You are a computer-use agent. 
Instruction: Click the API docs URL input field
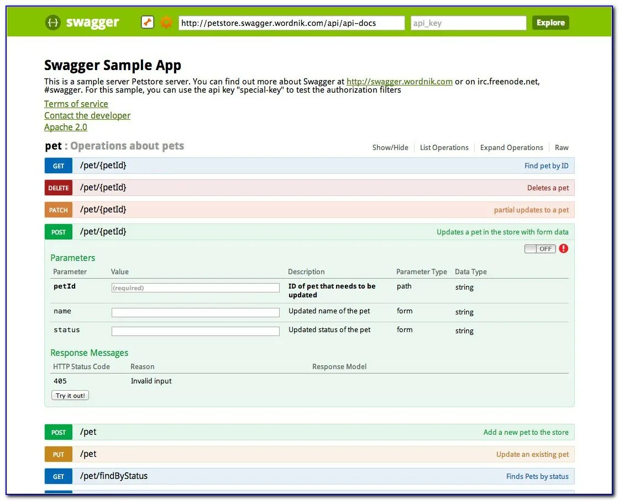coord(291,23)
